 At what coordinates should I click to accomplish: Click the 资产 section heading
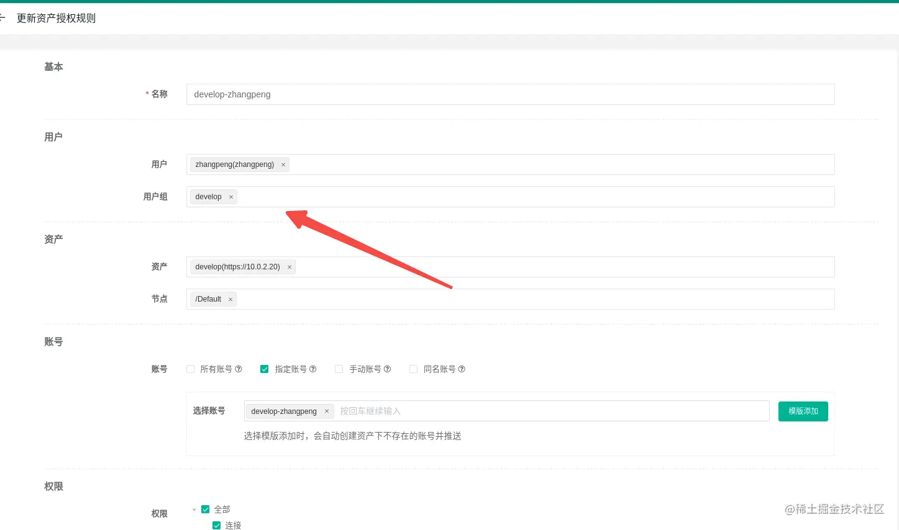tap(53, 239)
